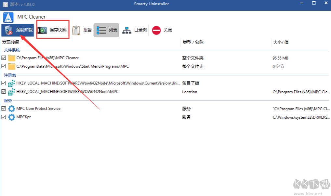This screenshot has width=331, height=196.
Task: Click the 强制卸载 (Force Uninstall) toolbar icon
Action: [x=9, y=30]
